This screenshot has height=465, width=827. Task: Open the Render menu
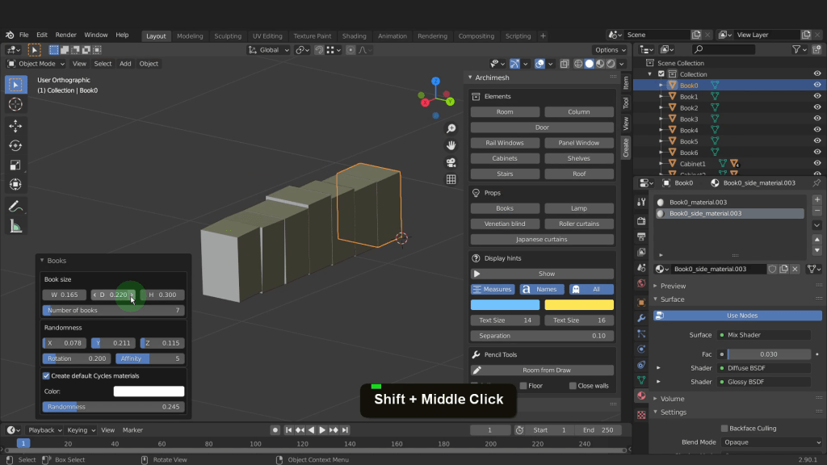(x=66, y=36)
